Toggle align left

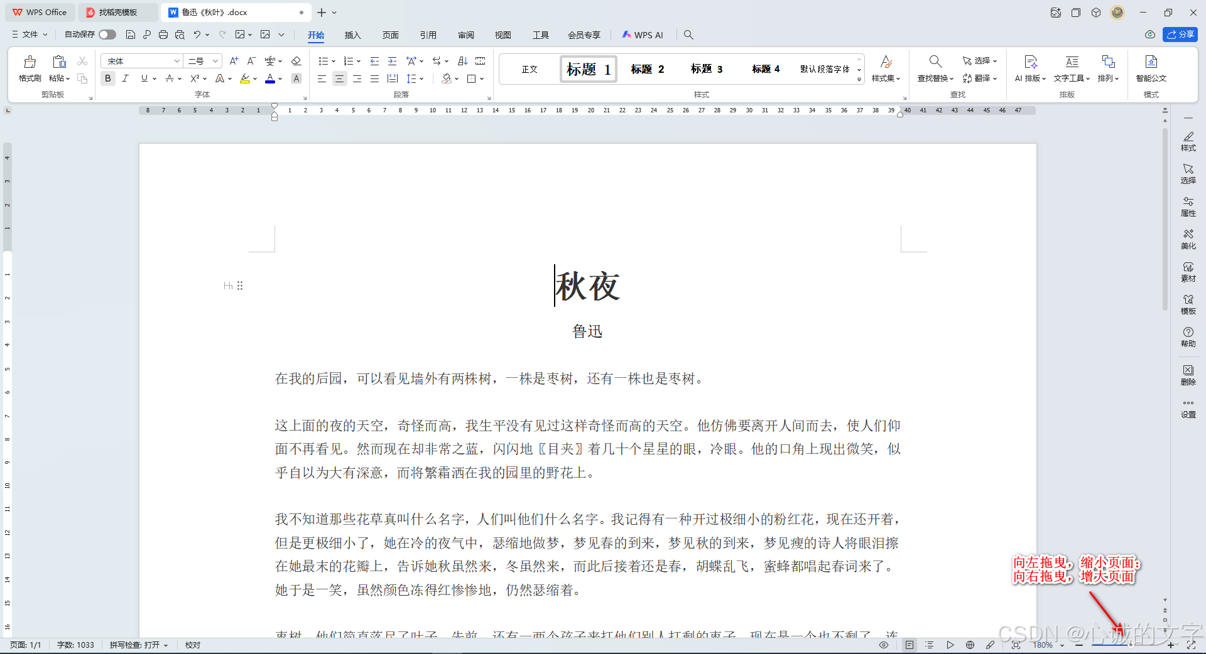[322, 78]
